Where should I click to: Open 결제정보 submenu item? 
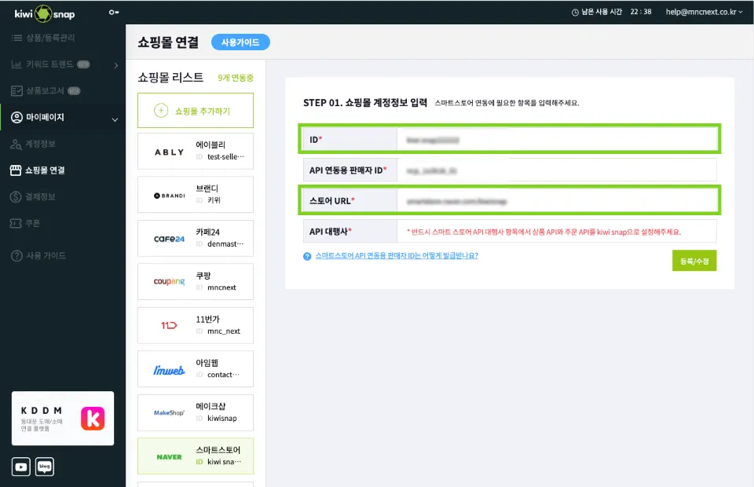pyautogui.click(x=40, y=196)
